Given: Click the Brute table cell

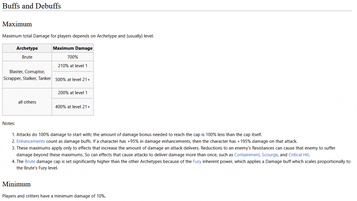Looking at the screenshot, I should pyautogui.click(x=27, y=57).
